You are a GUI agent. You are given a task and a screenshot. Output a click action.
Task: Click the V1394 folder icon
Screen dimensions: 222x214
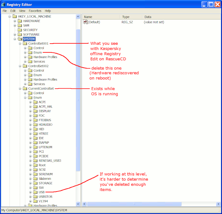[x=35, y=201]
